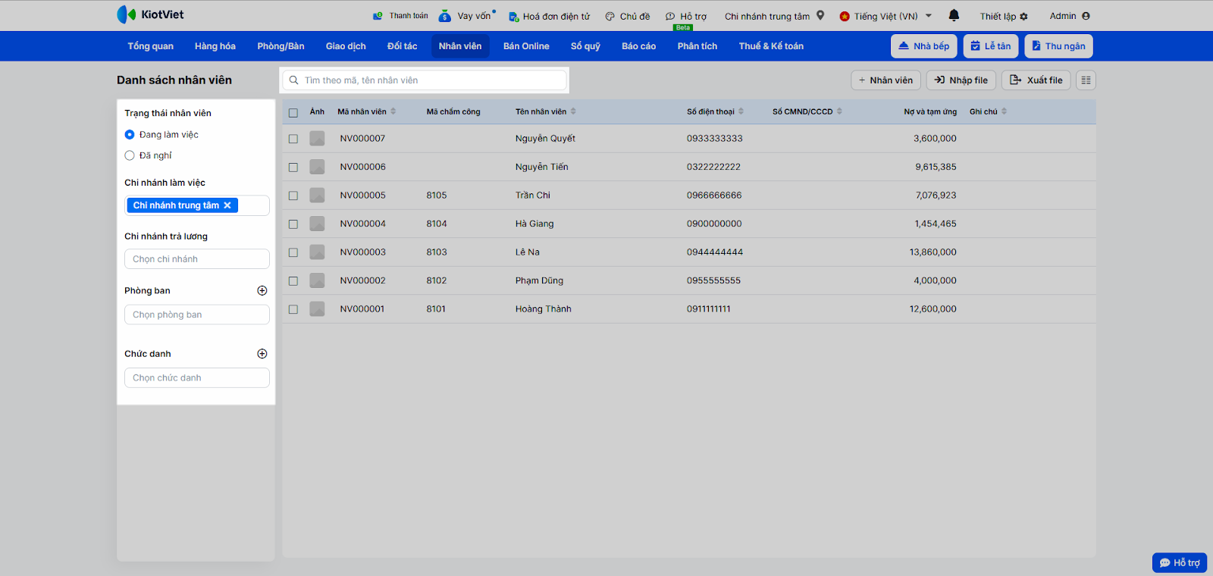Click the Thanh toán icon
Image resolution: width=1213 pixels, height=576 pixels.
point(378,16)
